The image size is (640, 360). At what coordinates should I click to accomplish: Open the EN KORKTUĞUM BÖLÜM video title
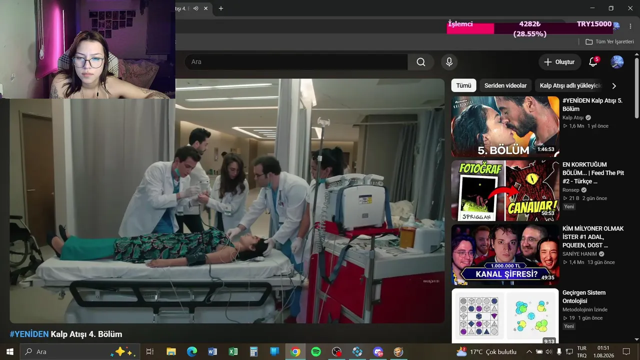[x=593, y=172]
